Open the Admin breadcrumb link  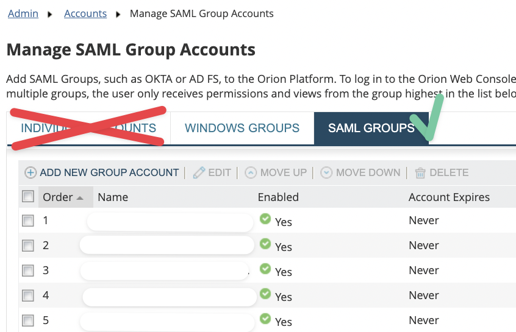[x=23, y=13]
